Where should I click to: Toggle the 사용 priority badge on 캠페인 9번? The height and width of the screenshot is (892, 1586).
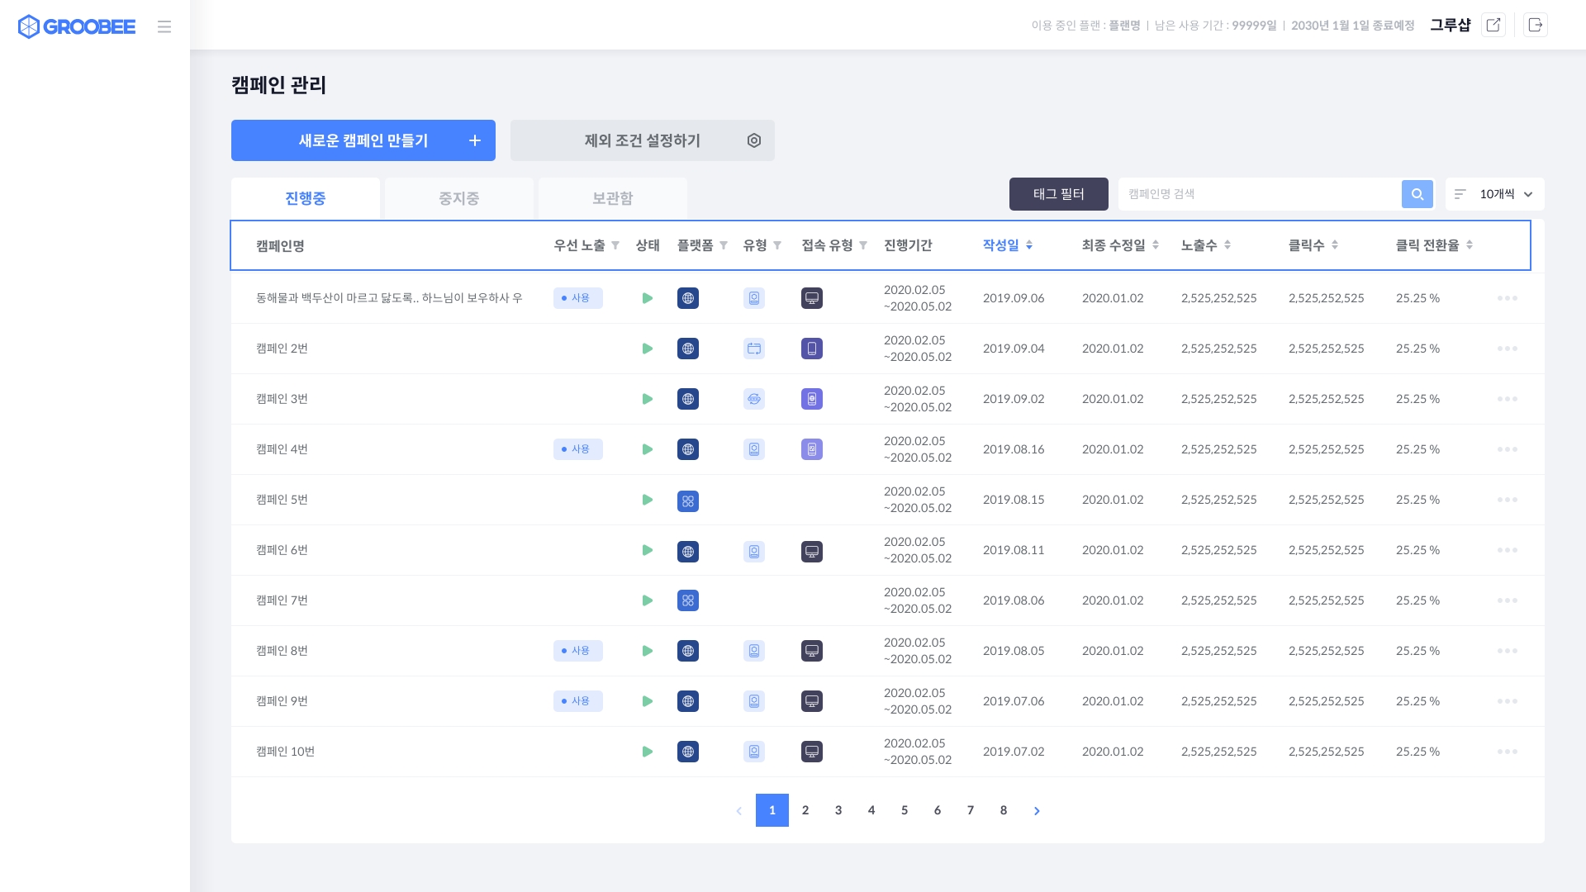[x=577, y=701]
